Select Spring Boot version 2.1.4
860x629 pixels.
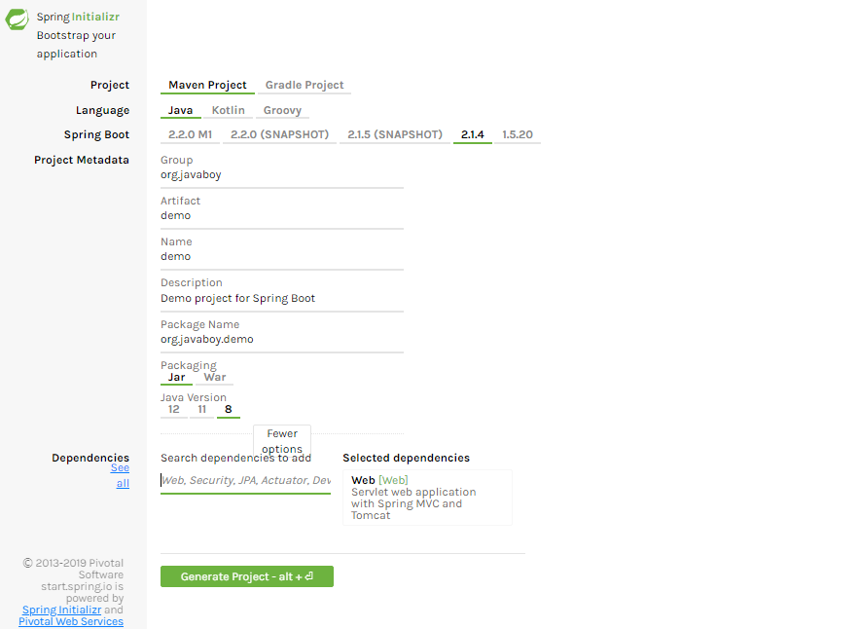(x=472, y=134)
